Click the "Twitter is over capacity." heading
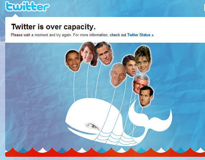This screenshot has height=160, width=205. coord(53,27)
